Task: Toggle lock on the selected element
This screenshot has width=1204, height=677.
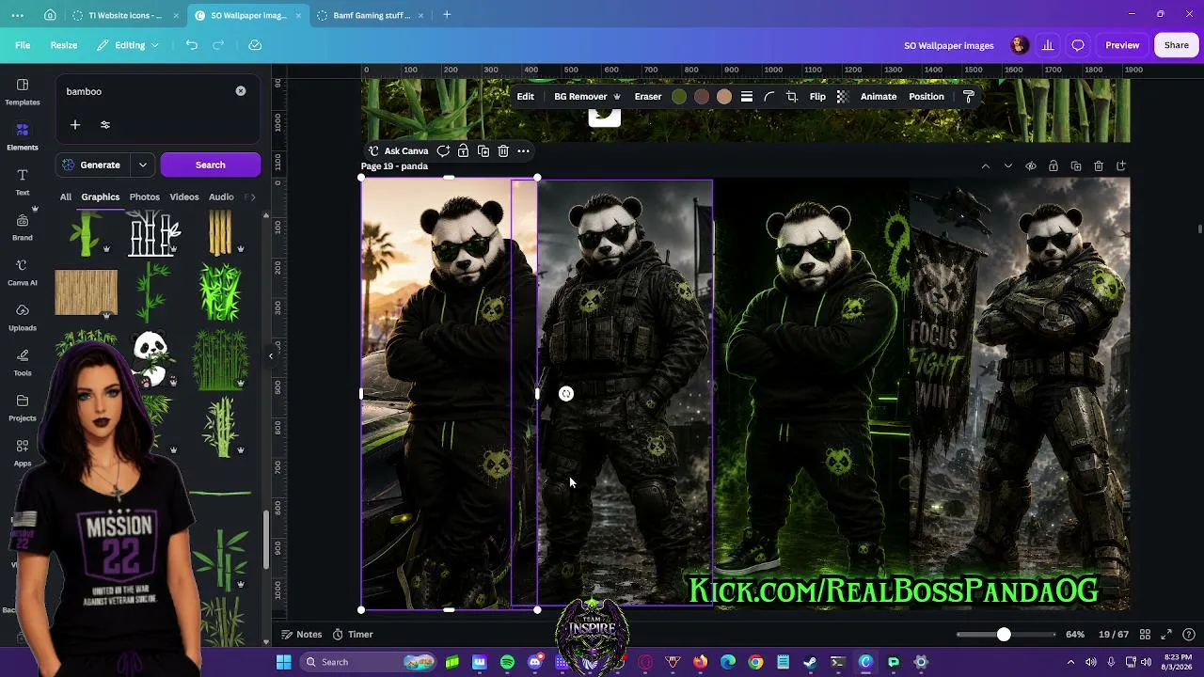Action: click(x=463, y=151)
